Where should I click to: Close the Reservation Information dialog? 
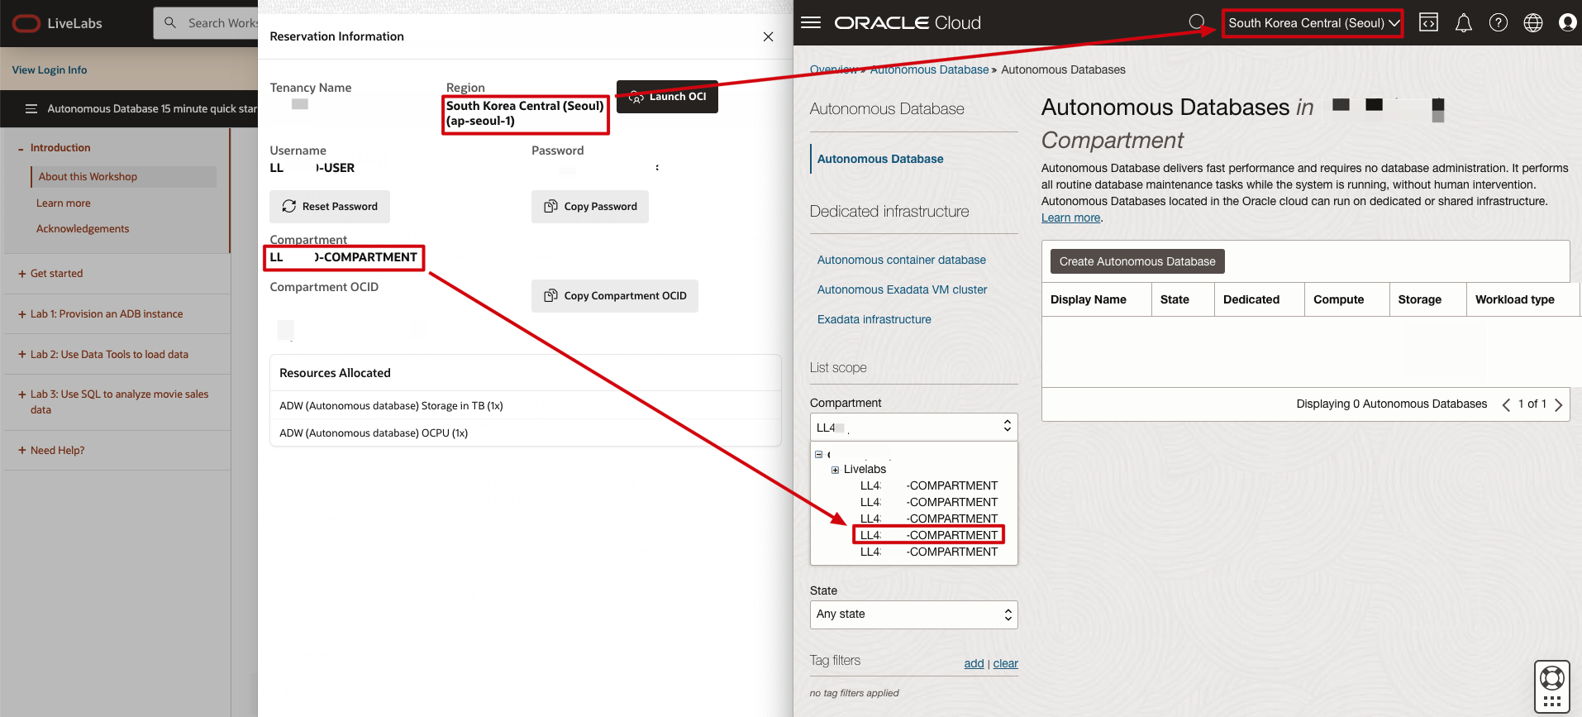click(x=768, y=36)
